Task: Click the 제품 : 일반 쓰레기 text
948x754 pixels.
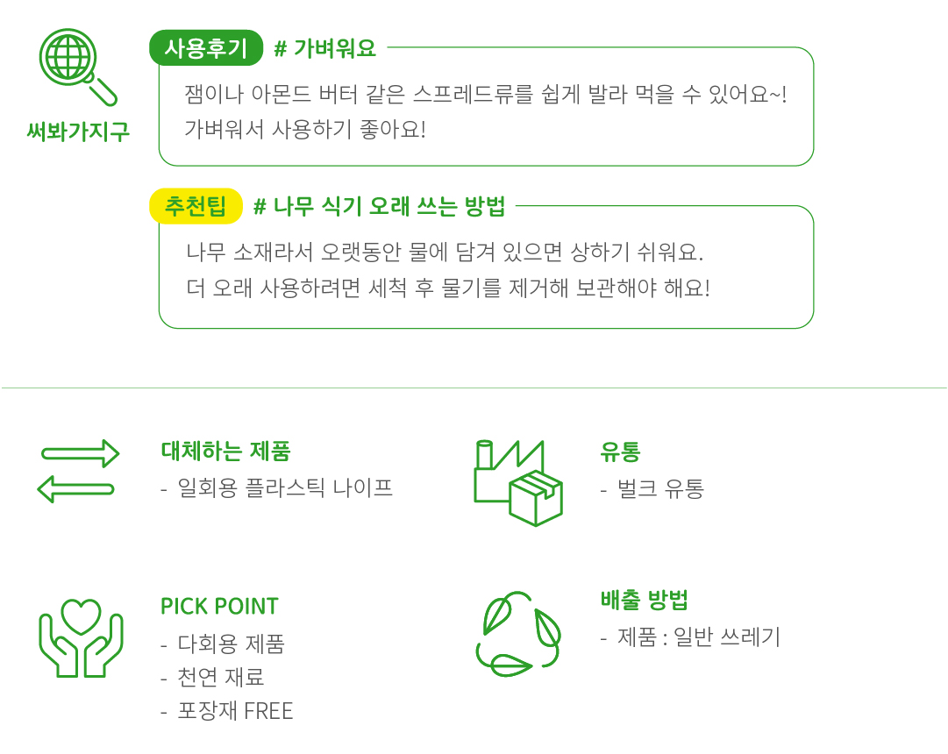Action: click(698, 637)
